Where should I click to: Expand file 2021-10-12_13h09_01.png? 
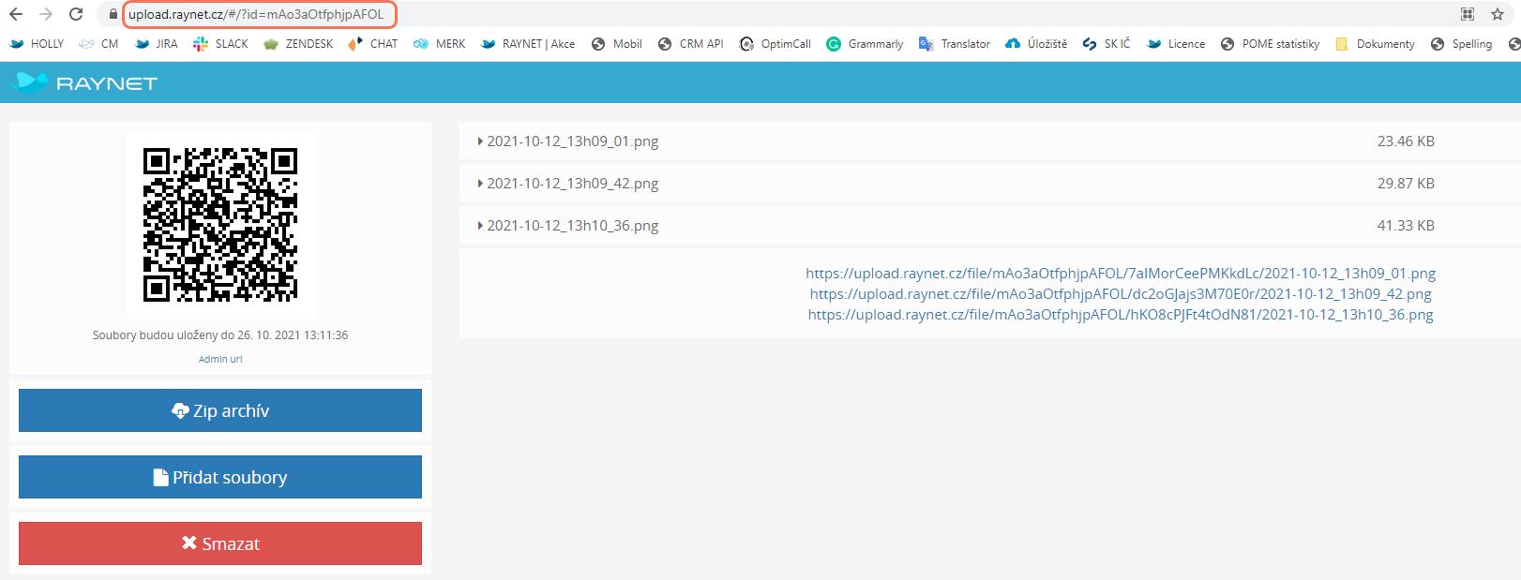[568, 141]
